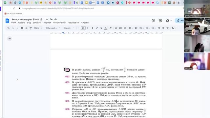210x118 pixels.
Task: Open the Инструменты menu
Action: pos(59,23)
